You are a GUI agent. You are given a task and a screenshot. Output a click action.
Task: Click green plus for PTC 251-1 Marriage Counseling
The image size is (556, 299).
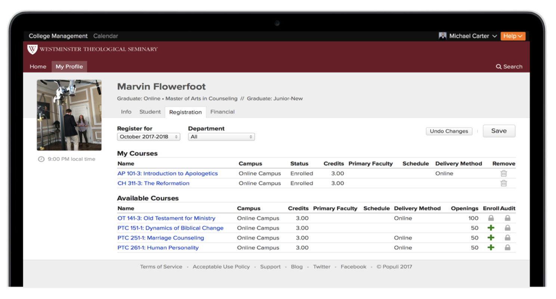pos(491,238)
